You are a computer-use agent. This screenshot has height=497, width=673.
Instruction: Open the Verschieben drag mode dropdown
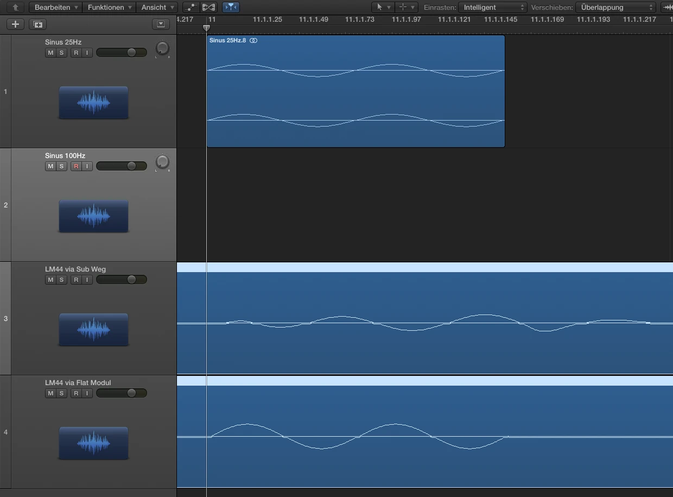[616, 7]
